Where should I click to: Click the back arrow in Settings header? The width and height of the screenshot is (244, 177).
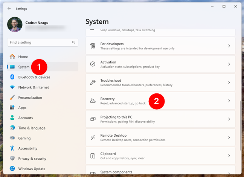tap(9, 9)
